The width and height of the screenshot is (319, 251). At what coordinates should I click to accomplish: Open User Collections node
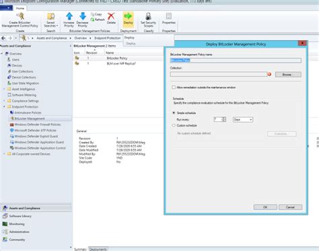pos(22,71)
